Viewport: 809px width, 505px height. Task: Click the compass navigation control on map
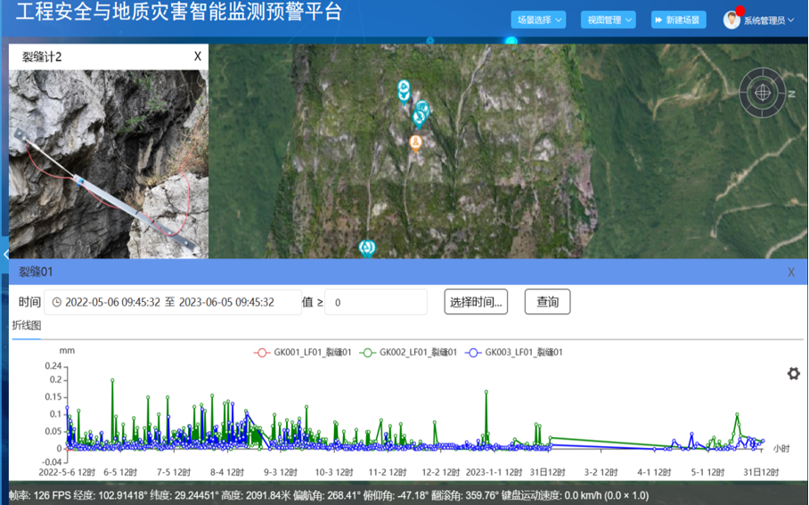(763, 92)
